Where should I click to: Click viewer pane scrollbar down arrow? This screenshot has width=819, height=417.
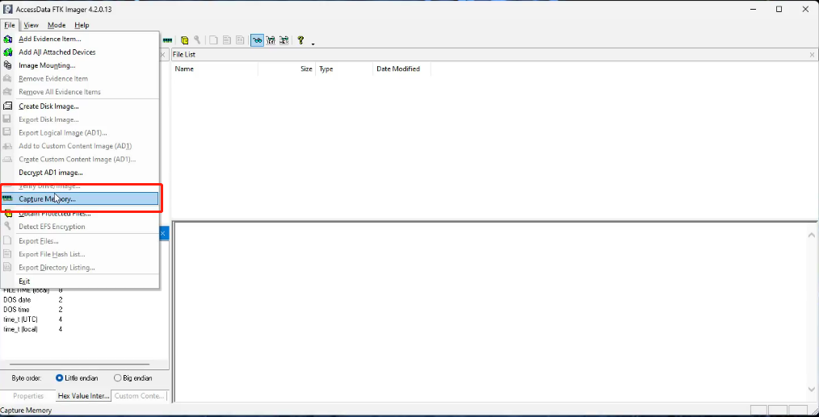click(x=813, y=389)
